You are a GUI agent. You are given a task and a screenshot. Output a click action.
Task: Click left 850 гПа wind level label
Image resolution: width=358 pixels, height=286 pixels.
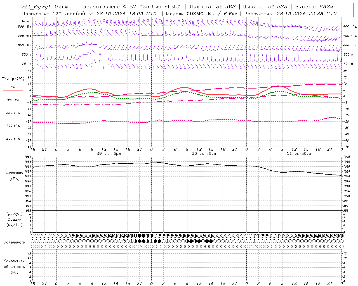[25, 45]
